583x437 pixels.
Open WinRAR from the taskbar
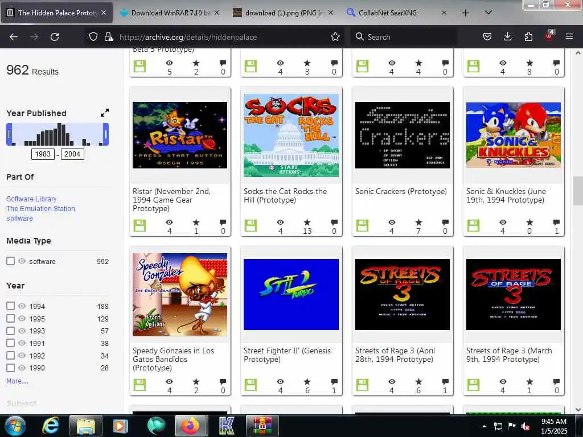coord(262,426)
